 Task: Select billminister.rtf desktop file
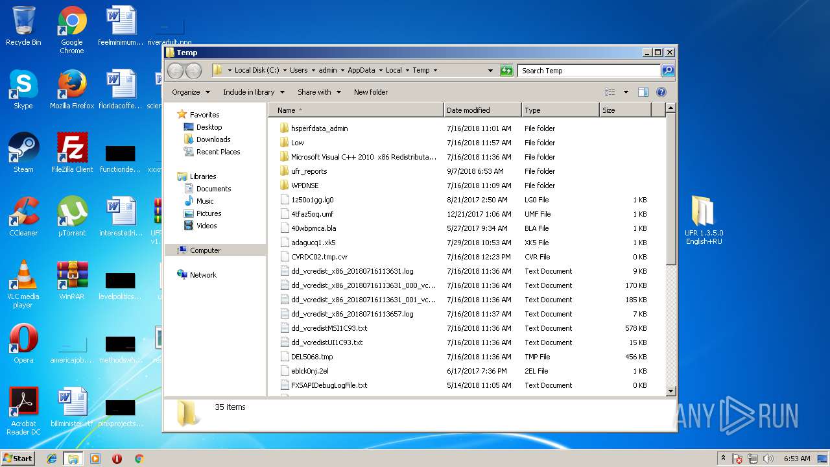72,407
